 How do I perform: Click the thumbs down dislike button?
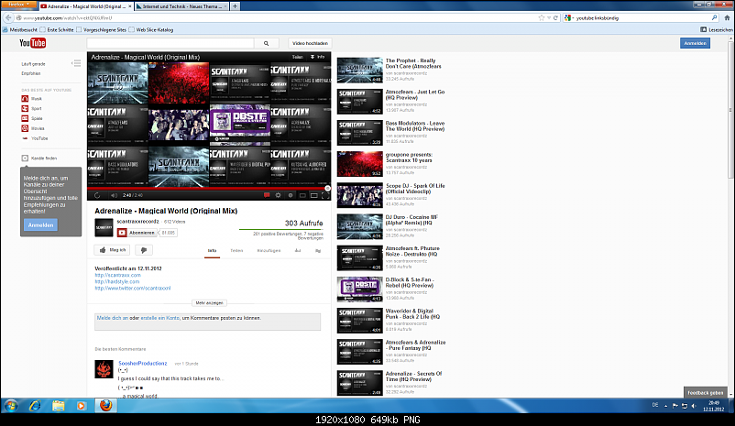click(142, 249)
